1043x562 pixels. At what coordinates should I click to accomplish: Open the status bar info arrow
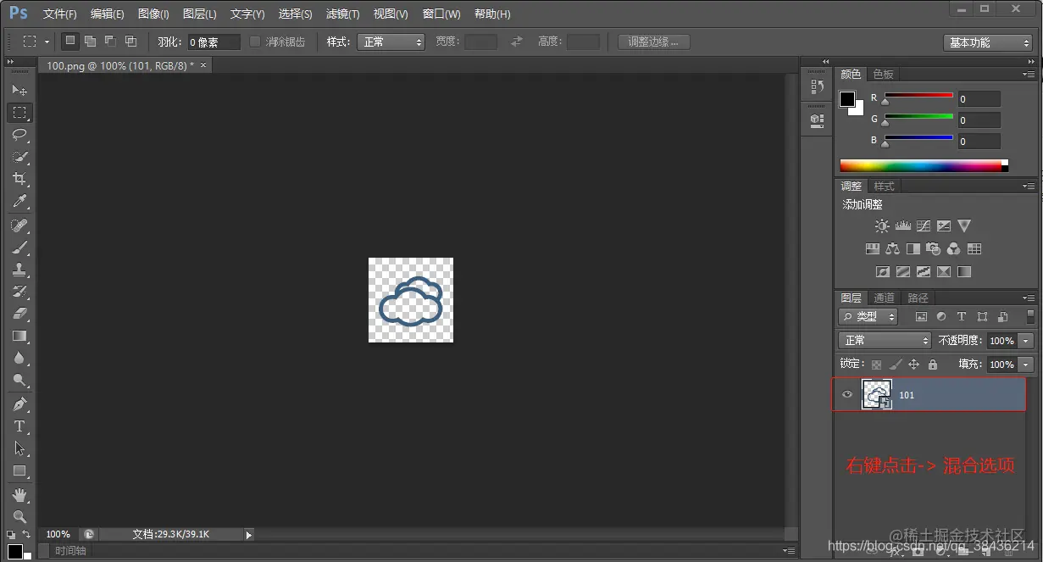[x=248, y=534]
